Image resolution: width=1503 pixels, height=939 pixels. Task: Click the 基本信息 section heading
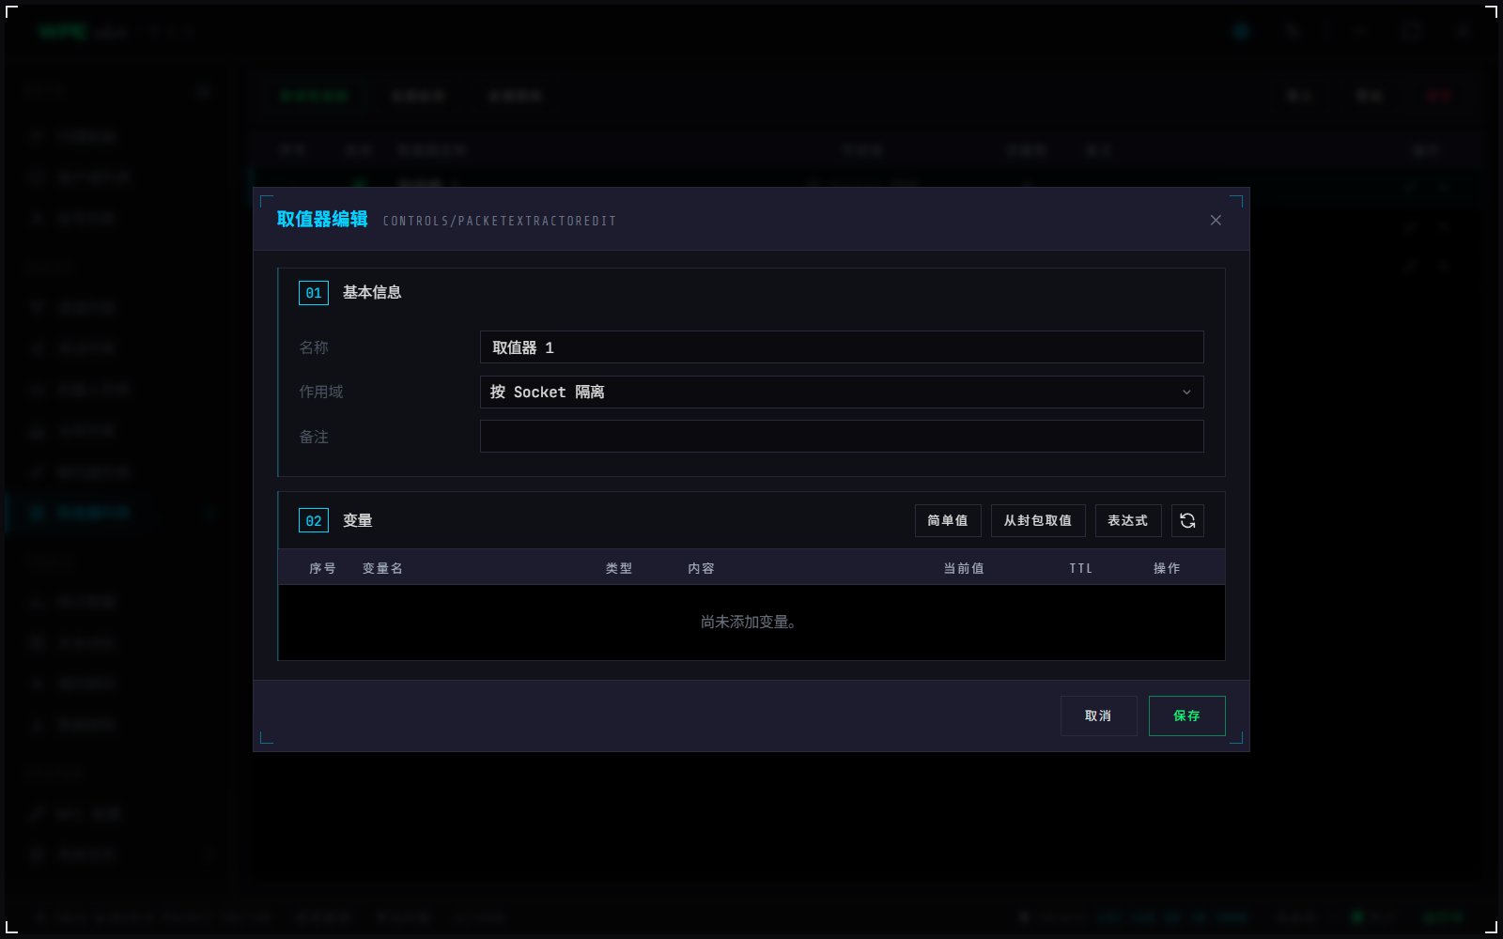[x=372, y=292]
